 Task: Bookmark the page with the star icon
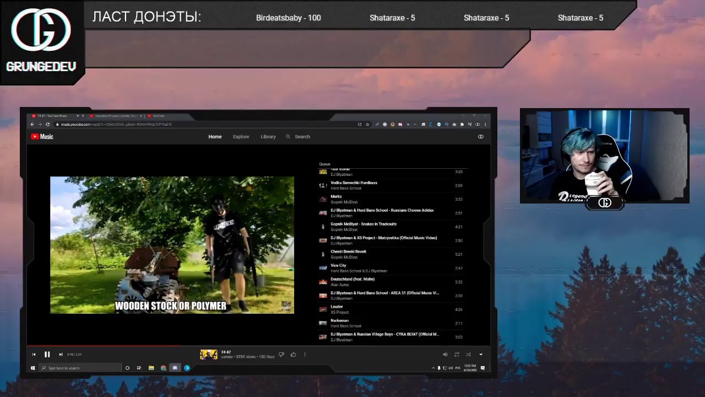click(x=367, y=124)
